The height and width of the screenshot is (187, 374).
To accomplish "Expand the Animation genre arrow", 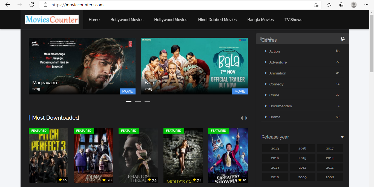I will pos(266,73).
